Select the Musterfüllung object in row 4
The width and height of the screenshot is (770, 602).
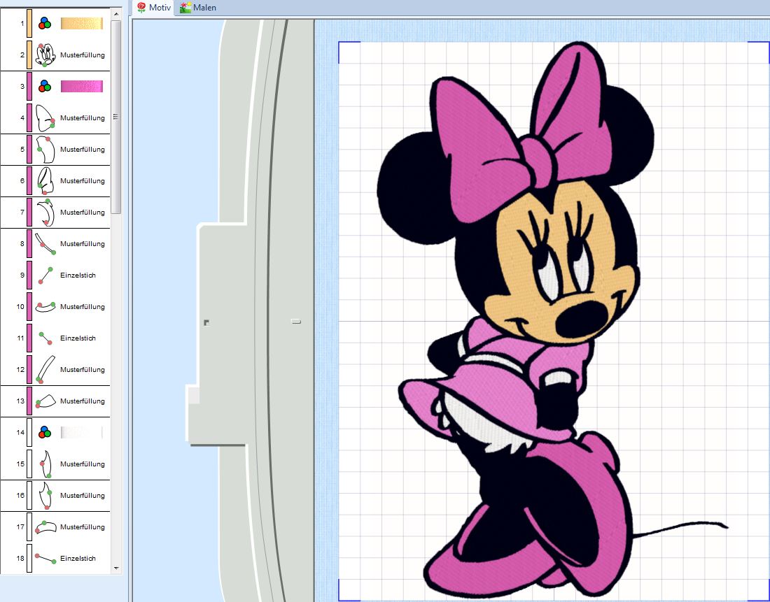tap(82, 118)
